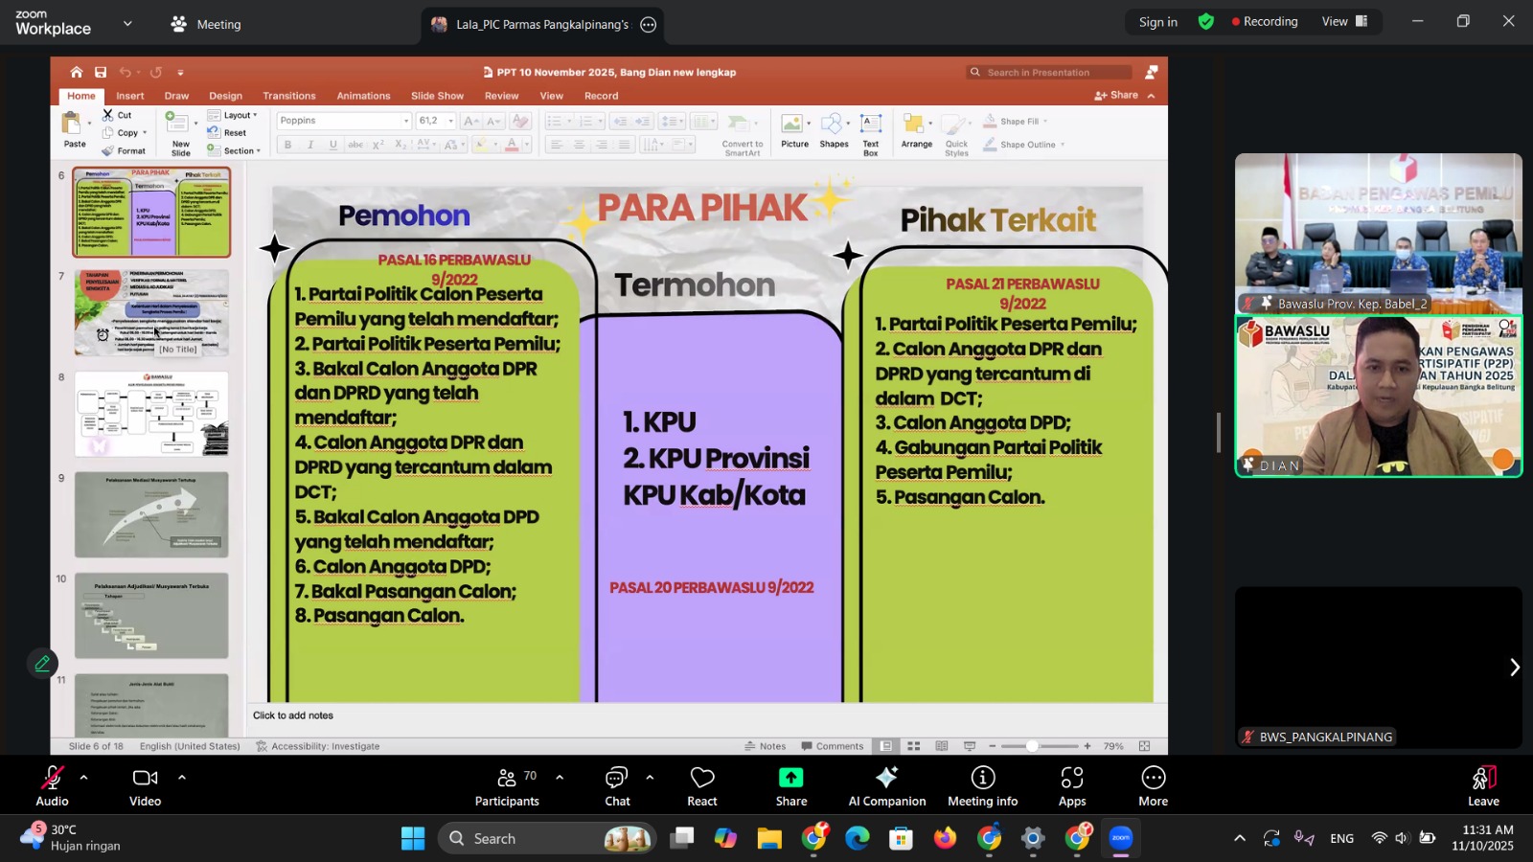Open the View layout menu
1533x862 pixels.
click(1344, 22)
